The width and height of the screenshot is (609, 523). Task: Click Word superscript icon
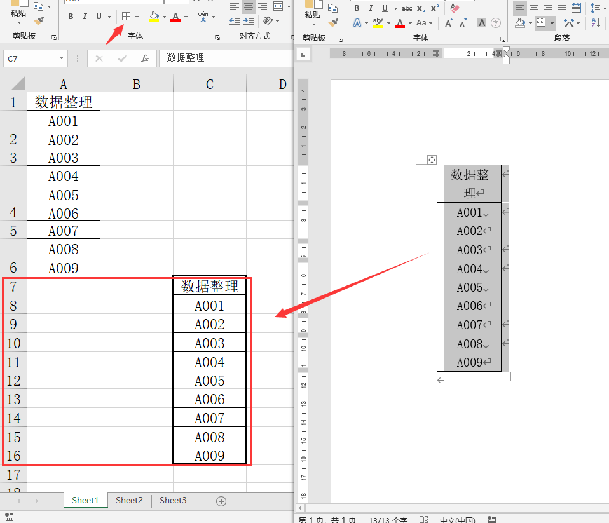coord(435,8)
